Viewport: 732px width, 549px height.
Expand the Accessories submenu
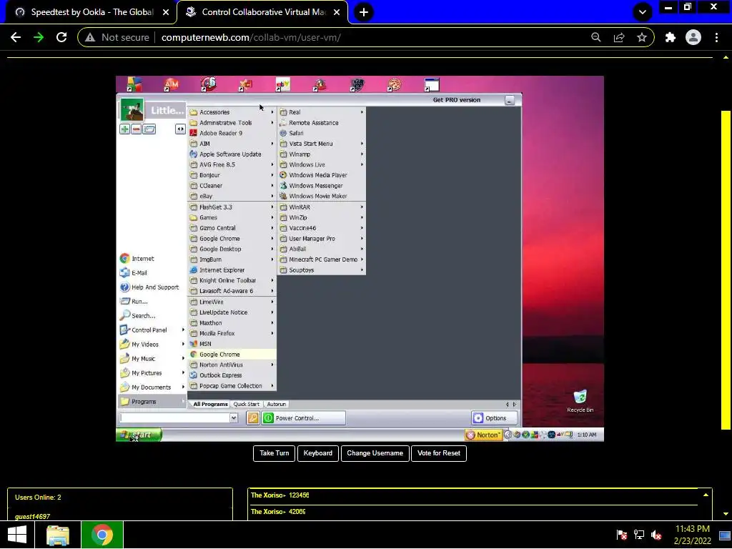point(232,112)
